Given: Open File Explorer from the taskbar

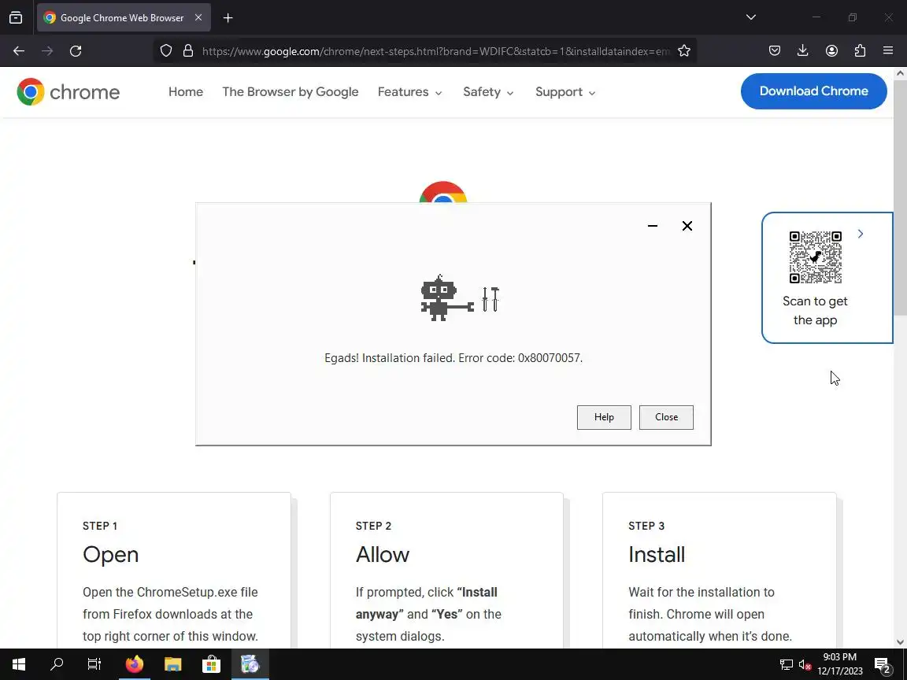Looking at the screenshot, I should (172, 664).
